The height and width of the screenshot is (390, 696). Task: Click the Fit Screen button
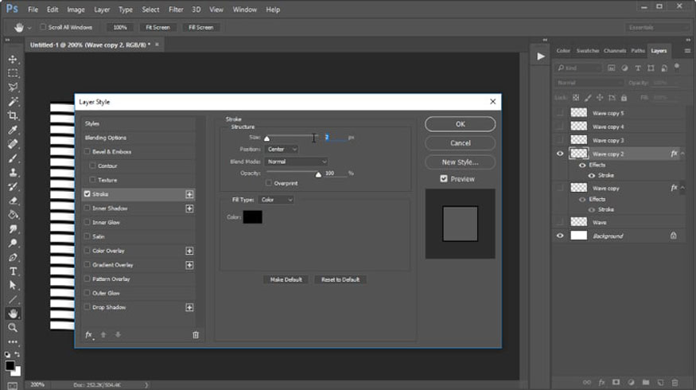click(x=157, y=28)
